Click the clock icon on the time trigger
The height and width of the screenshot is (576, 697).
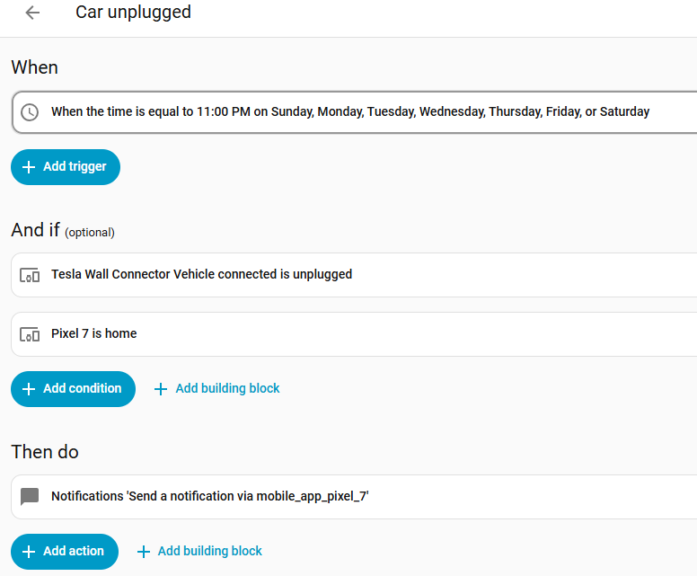[30, 112]
